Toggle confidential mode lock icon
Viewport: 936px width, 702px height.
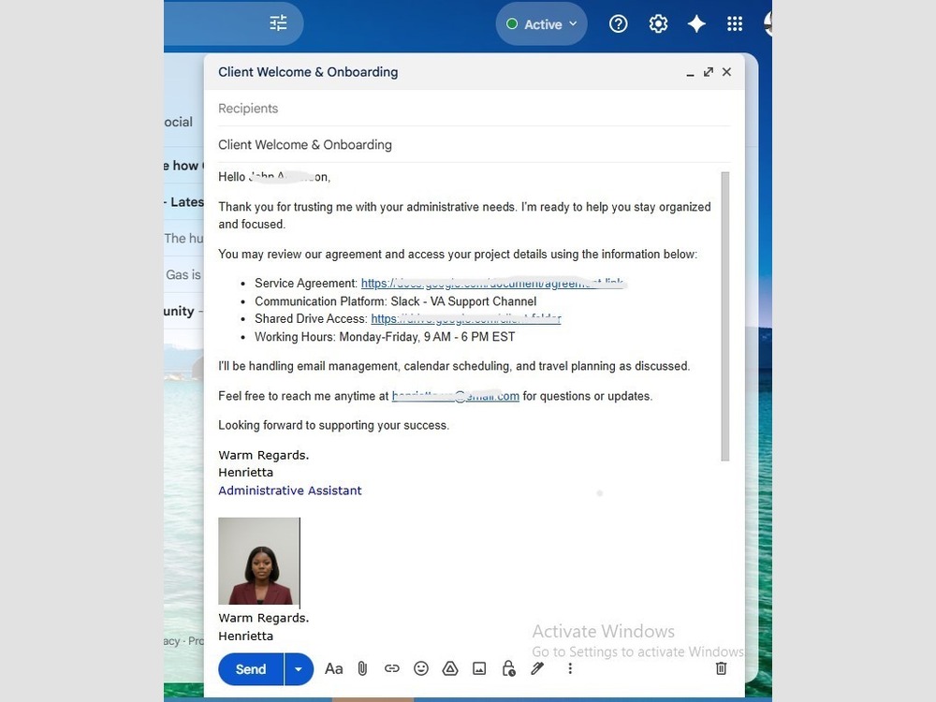[x=508, y=669]
